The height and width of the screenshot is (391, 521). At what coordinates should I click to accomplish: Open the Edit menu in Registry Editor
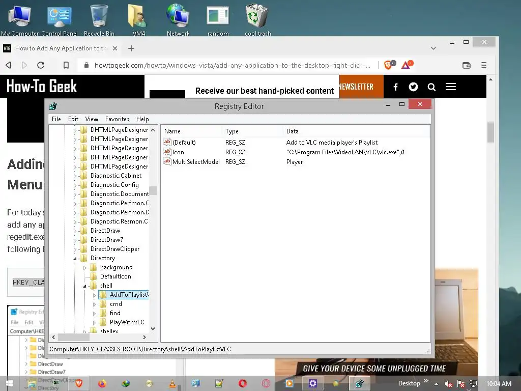(x=73, y=119)
